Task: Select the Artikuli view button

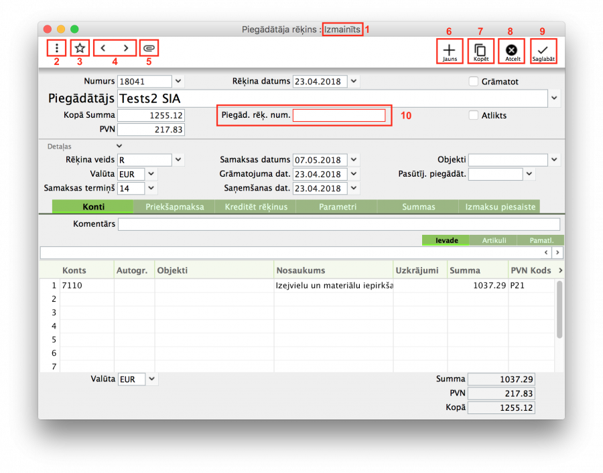Action: (494, 240)
